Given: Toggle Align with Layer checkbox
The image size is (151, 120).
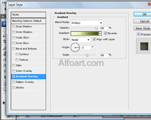Looking at the screenshot, I should (x=94, y=39).
